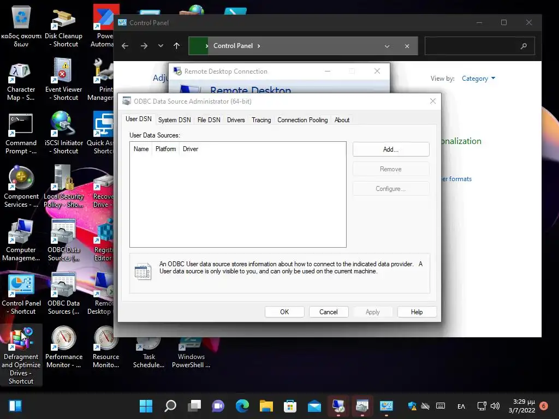
Task: Open Command Prompt shortcut icon
Action: [21, 134]
